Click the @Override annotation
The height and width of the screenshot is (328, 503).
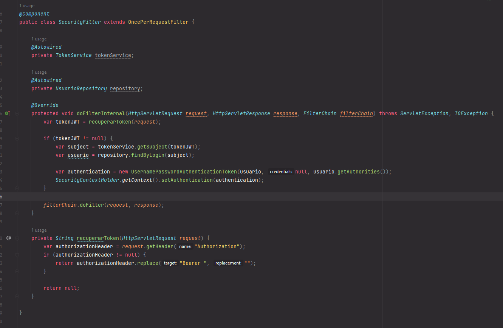tap(45, 105)
